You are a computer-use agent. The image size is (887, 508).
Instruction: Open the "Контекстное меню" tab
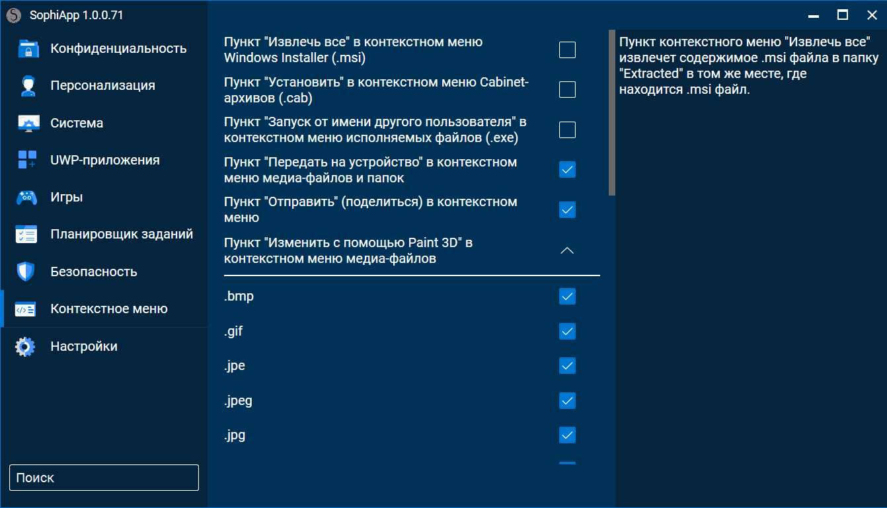[109, 308]
